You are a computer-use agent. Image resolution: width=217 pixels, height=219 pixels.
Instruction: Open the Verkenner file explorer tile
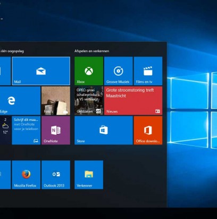[89, 175]
